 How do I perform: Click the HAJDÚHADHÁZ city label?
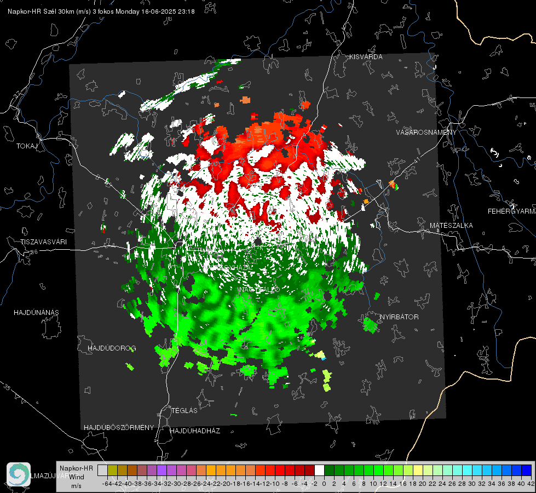coord(195,431)
